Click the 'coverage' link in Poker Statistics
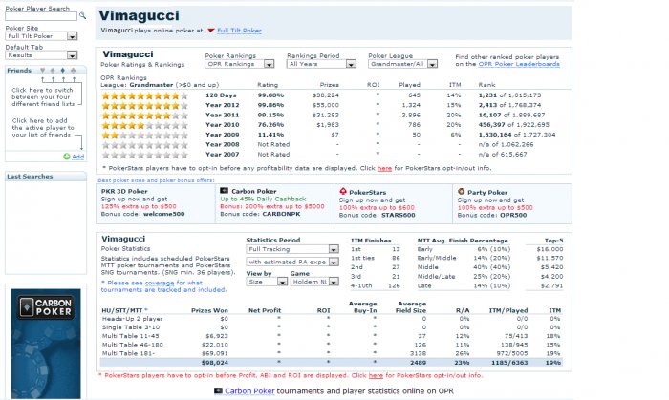The height and width of the screenshot is (400, 669). [160, 283]
